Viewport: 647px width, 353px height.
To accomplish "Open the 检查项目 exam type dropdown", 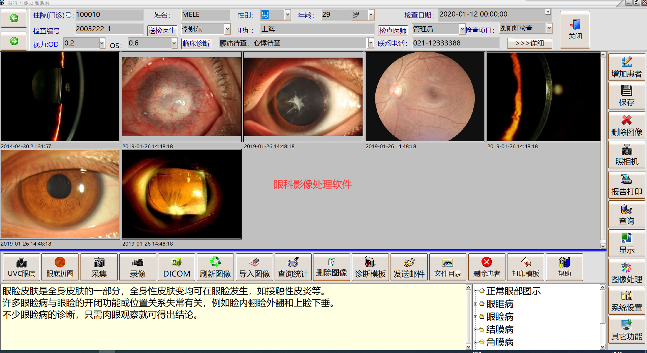I will pyautogui.click(x=549, y=28).
